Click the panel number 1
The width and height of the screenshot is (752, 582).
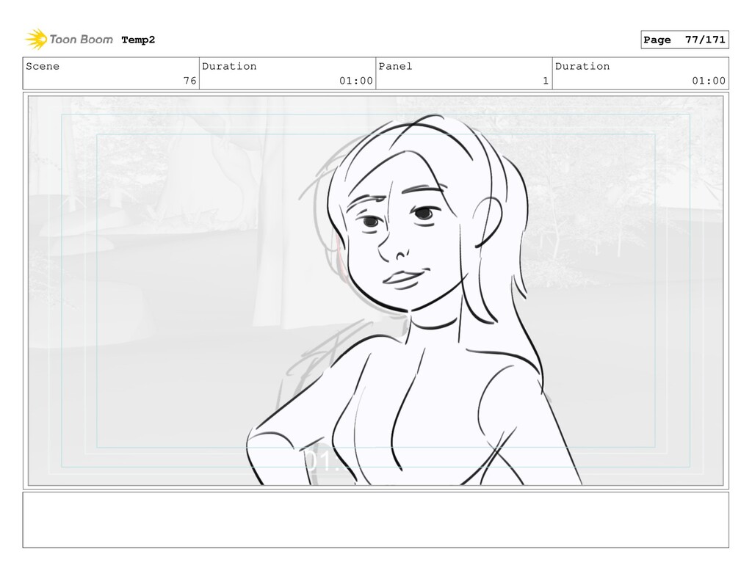(546, 81)
